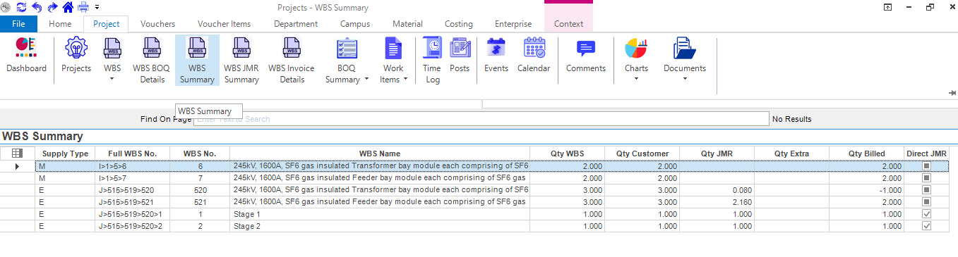
Task: Click the grid column chooser icon in the table header
Action: 17,153
